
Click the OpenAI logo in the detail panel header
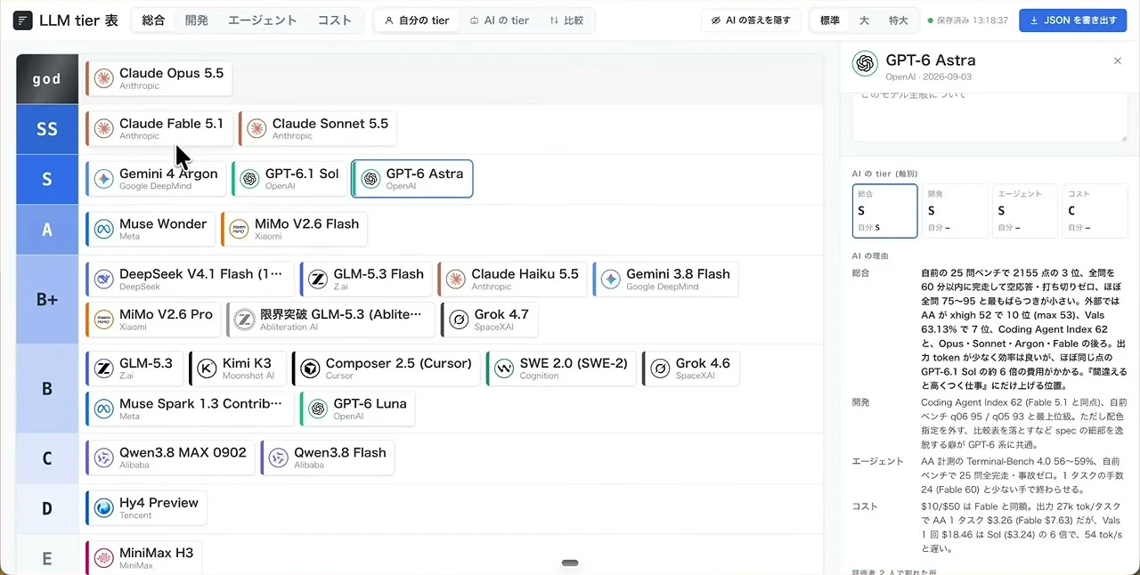[x=865, y=64]
